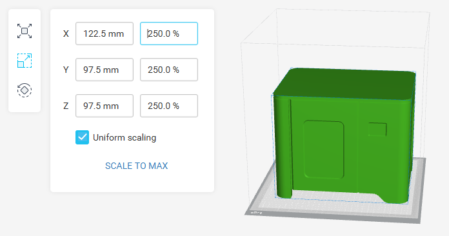Viewport: 449px width, 236px height.
Task: Click the SCALE TO MAX button
Action: point(136,166)
